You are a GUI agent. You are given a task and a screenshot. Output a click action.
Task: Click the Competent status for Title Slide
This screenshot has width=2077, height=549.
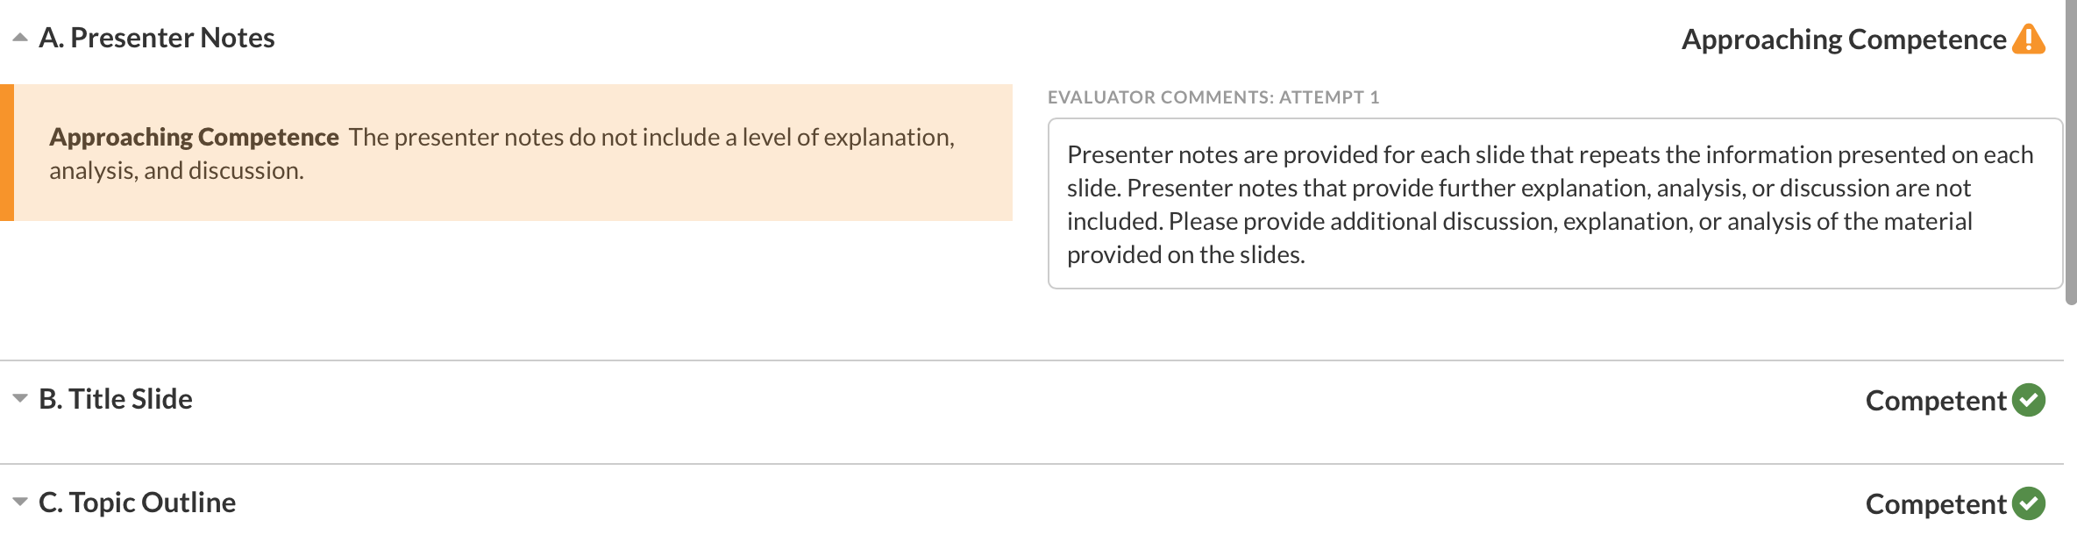click(1935, 401)
